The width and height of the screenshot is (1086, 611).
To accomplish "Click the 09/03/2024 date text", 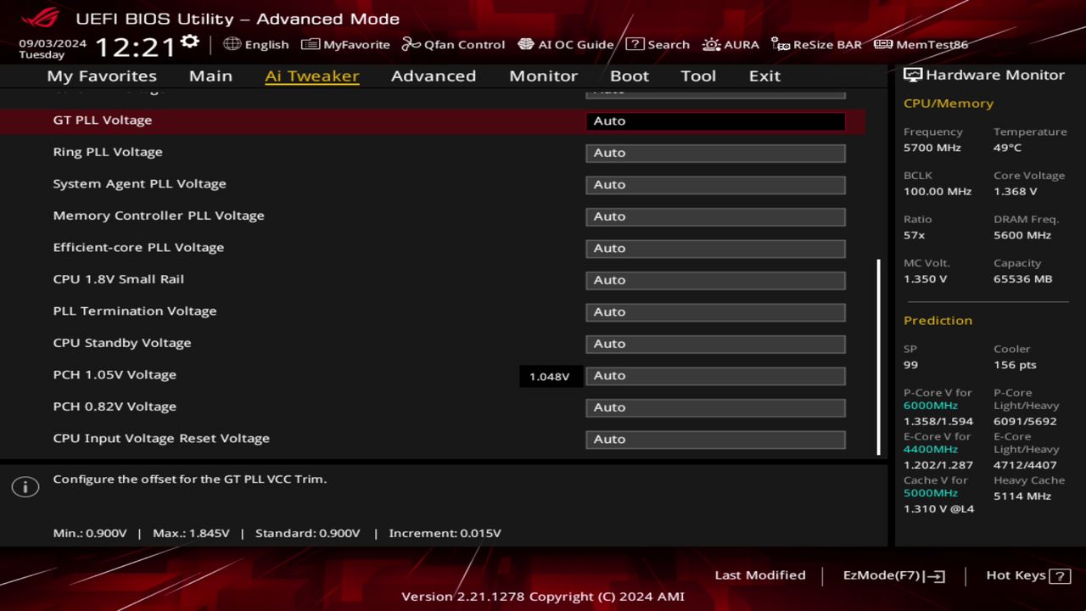I will click(x=53, y=42).
